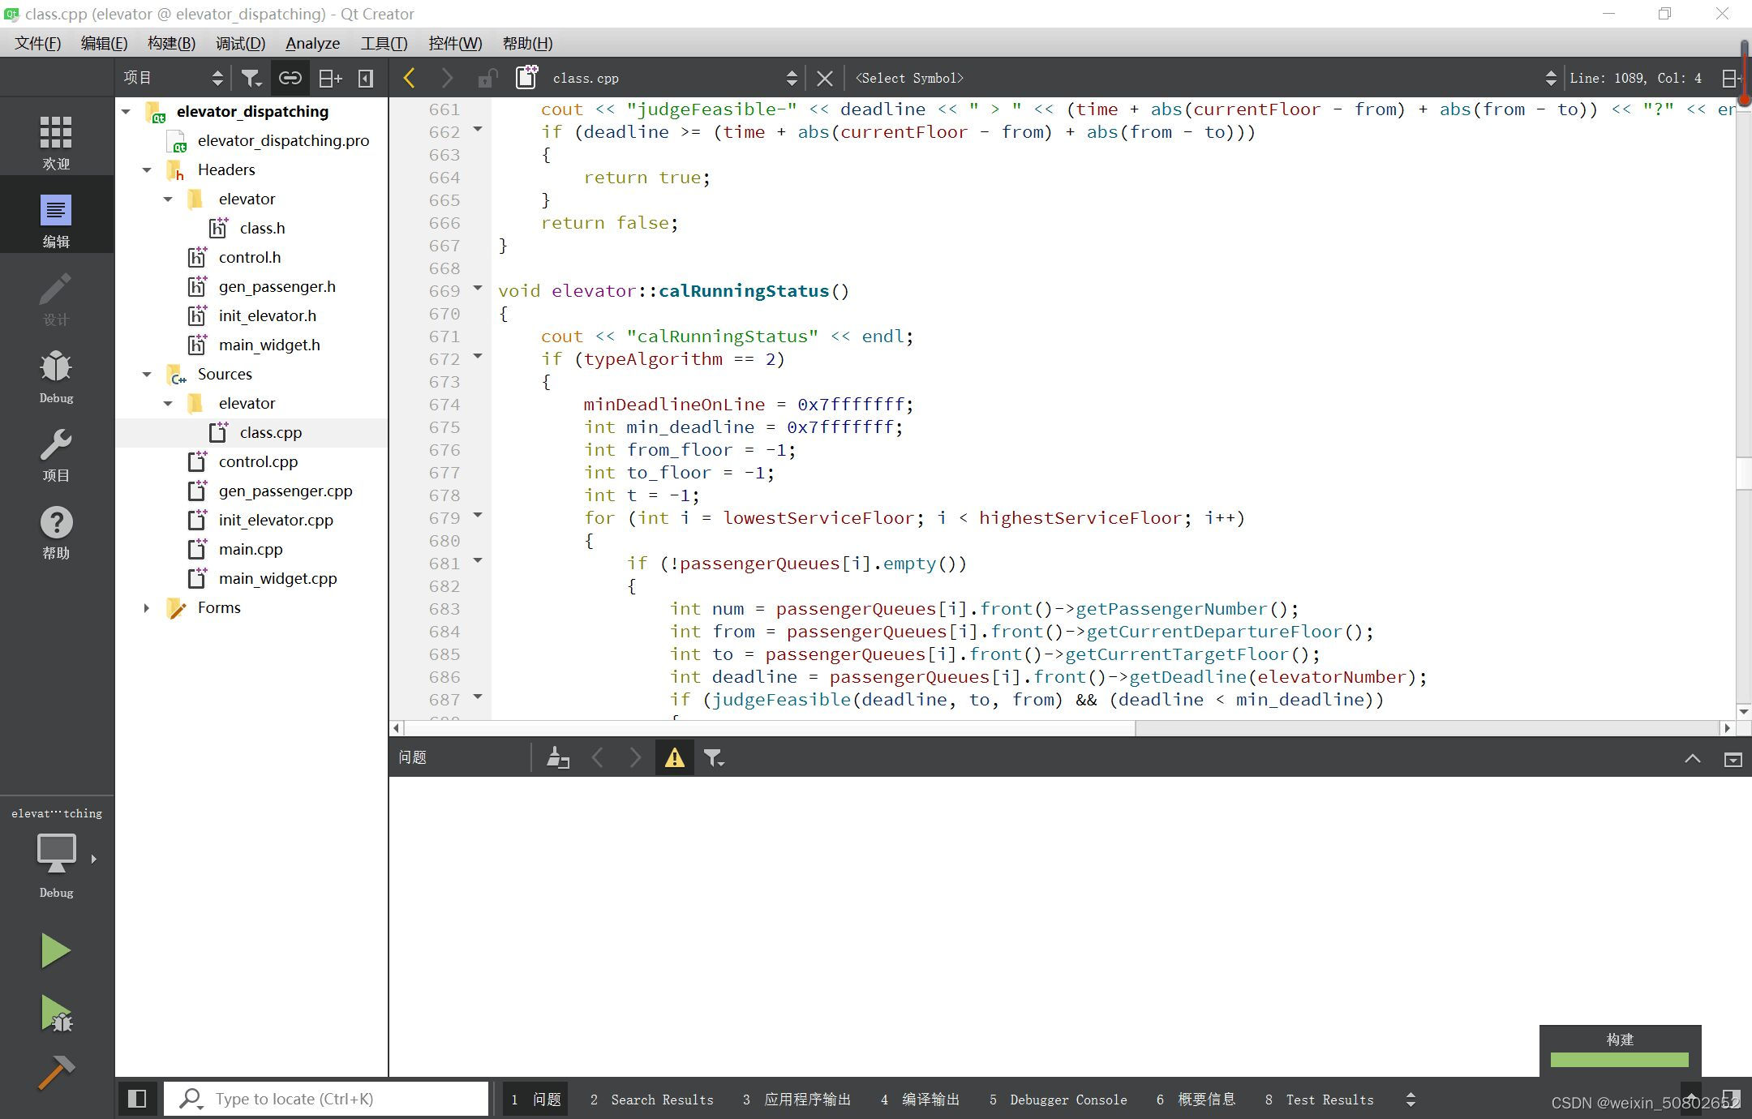
Task: Collapse the Headers folder in tree
Action: (147, 169)
